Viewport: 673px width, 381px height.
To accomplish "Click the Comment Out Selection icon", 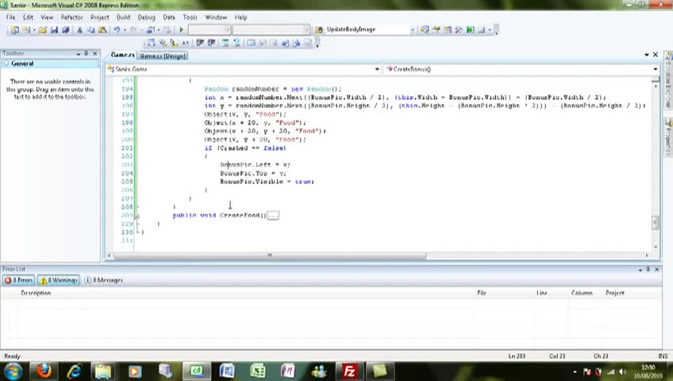I will tap(225, 43).
